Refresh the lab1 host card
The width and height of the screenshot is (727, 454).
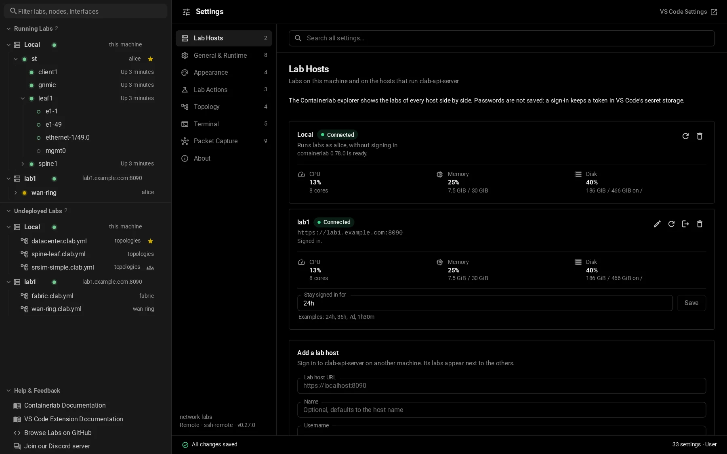click(671, 224)
